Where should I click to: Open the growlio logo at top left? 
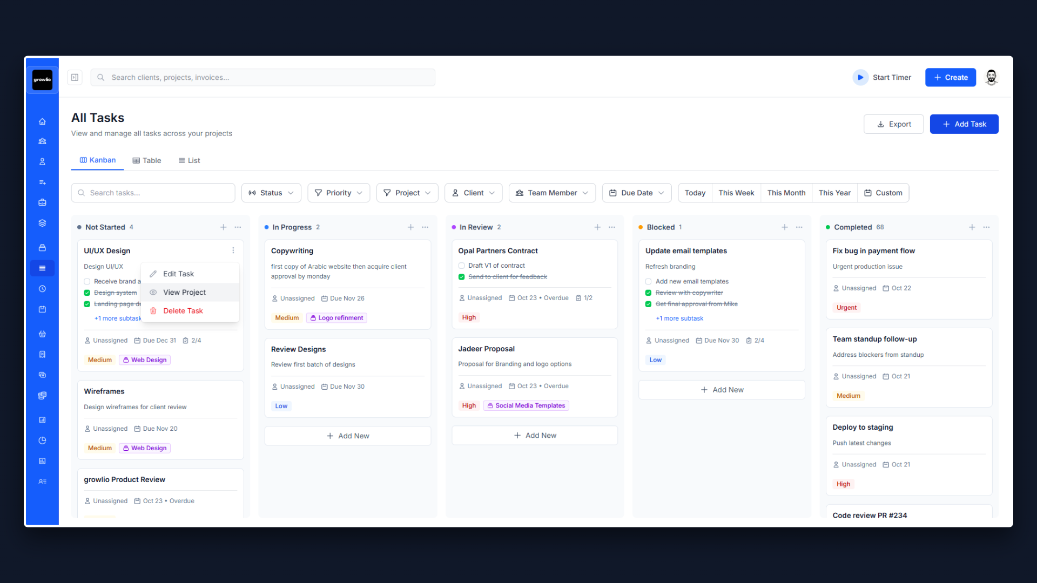(x=42, y=79)
